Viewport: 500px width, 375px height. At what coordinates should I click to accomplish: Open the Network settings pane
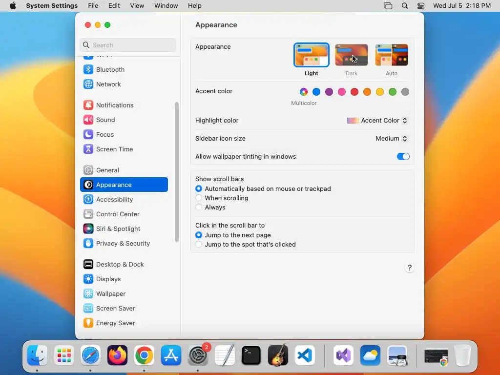pyautogui.click(x=124, y=84)
